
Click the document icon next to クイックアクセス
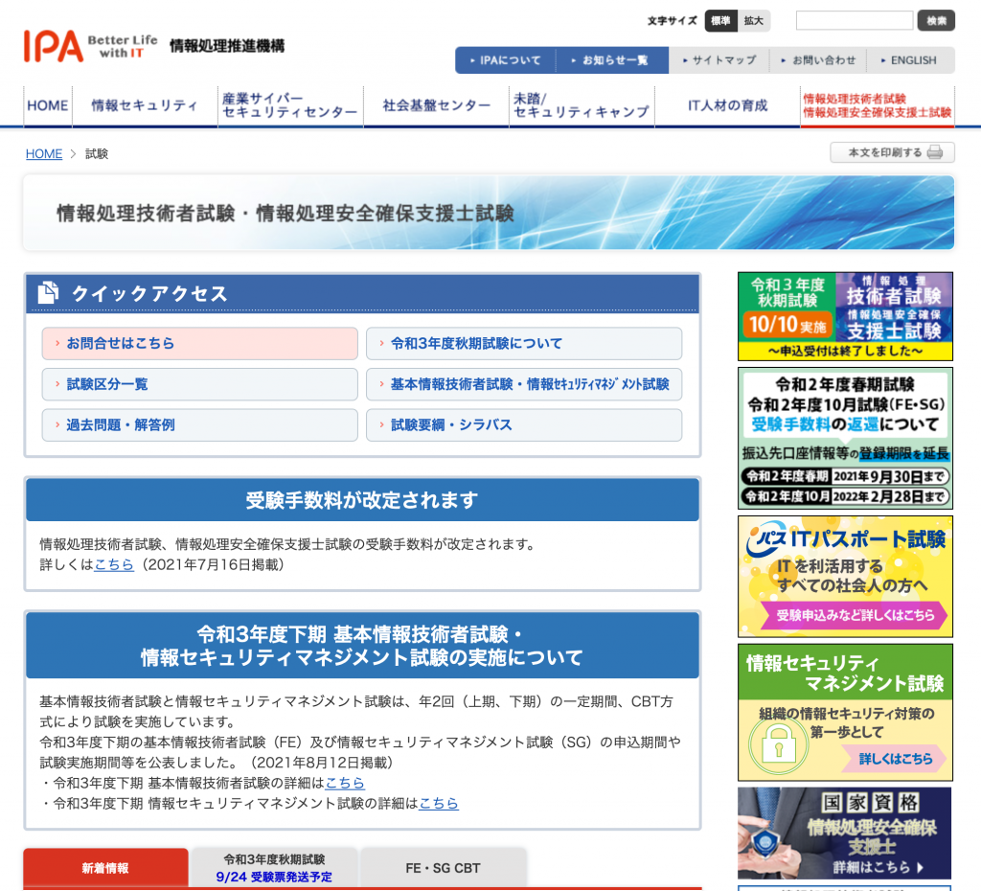coord(48,293)
